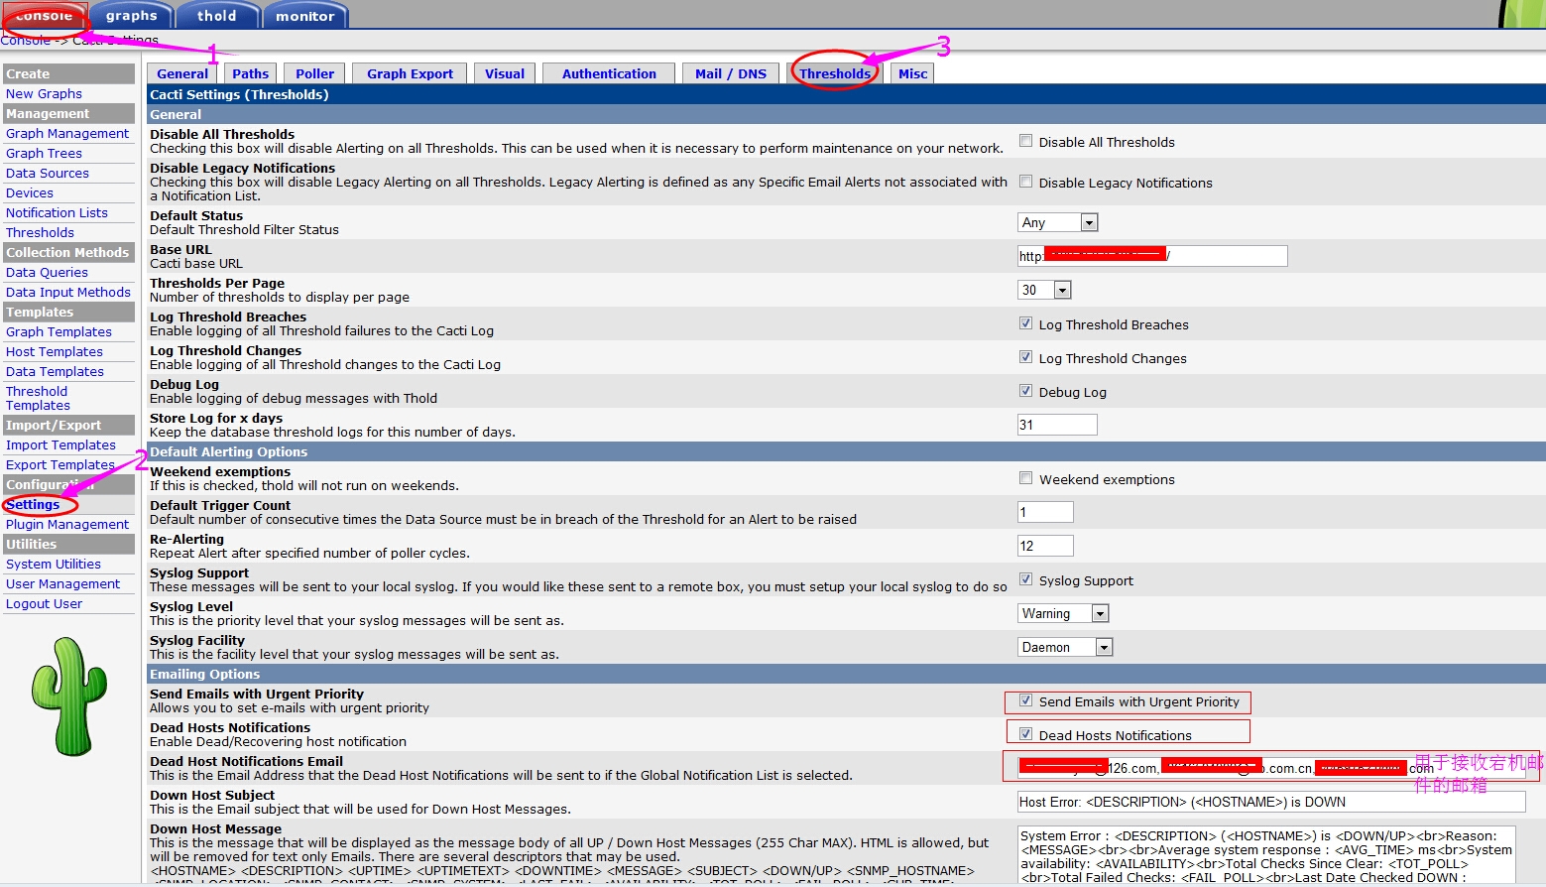Check Disable Legacy Notifications box
This screenshot has height=887, width=1546.
[x=1026, y=182]
